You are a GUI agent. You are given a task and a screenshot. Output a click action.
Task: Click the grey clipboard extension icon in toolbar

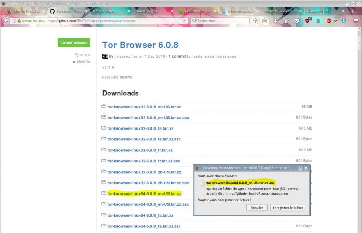318,21
